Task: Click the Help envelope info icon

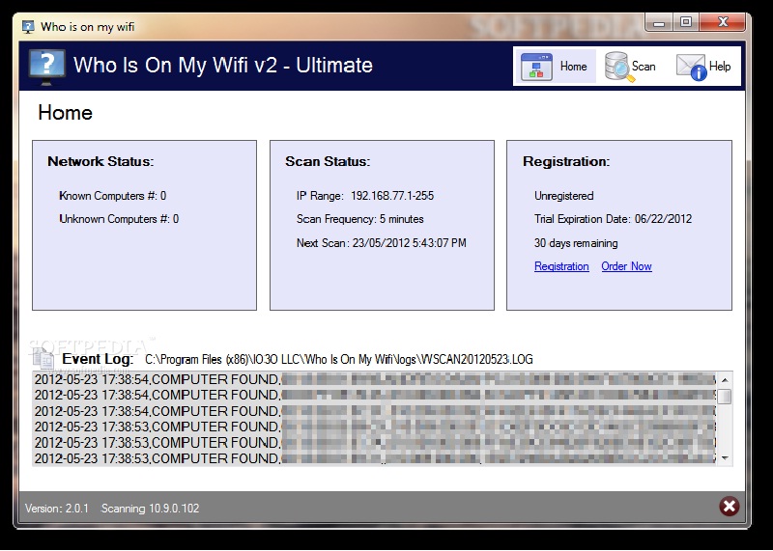Action: pos(690,67)
